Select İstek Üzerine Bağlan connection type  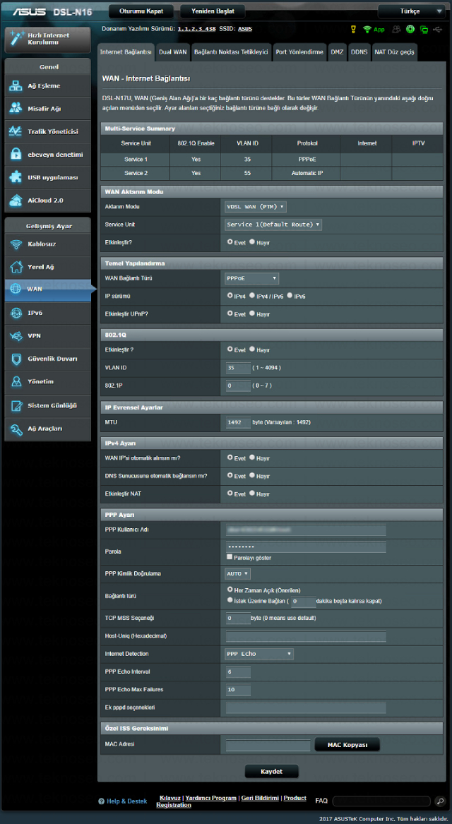point(230,599)
